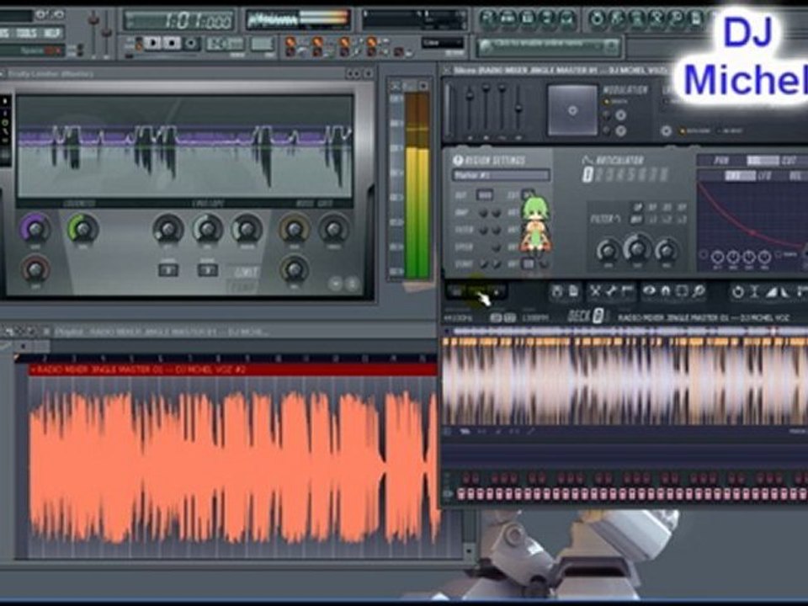Click the left curve selector box under envelope knobs
This screenshot has height=606, width=808.
point(168,269)
